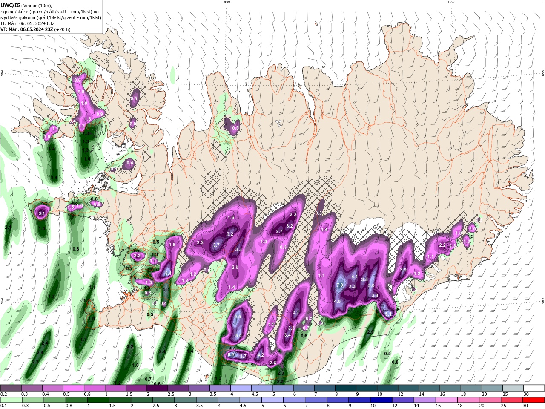Select the medium green swatch between 0.5 and 0.8, bottom row
This screenshot has width=545, height=409.
[x=54, y=400]
